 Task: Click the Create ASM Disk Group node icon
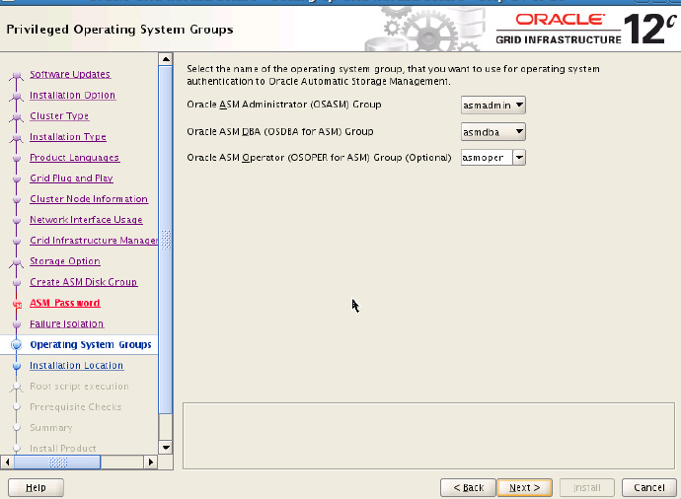pyautogui.click(x=17, y=283)
